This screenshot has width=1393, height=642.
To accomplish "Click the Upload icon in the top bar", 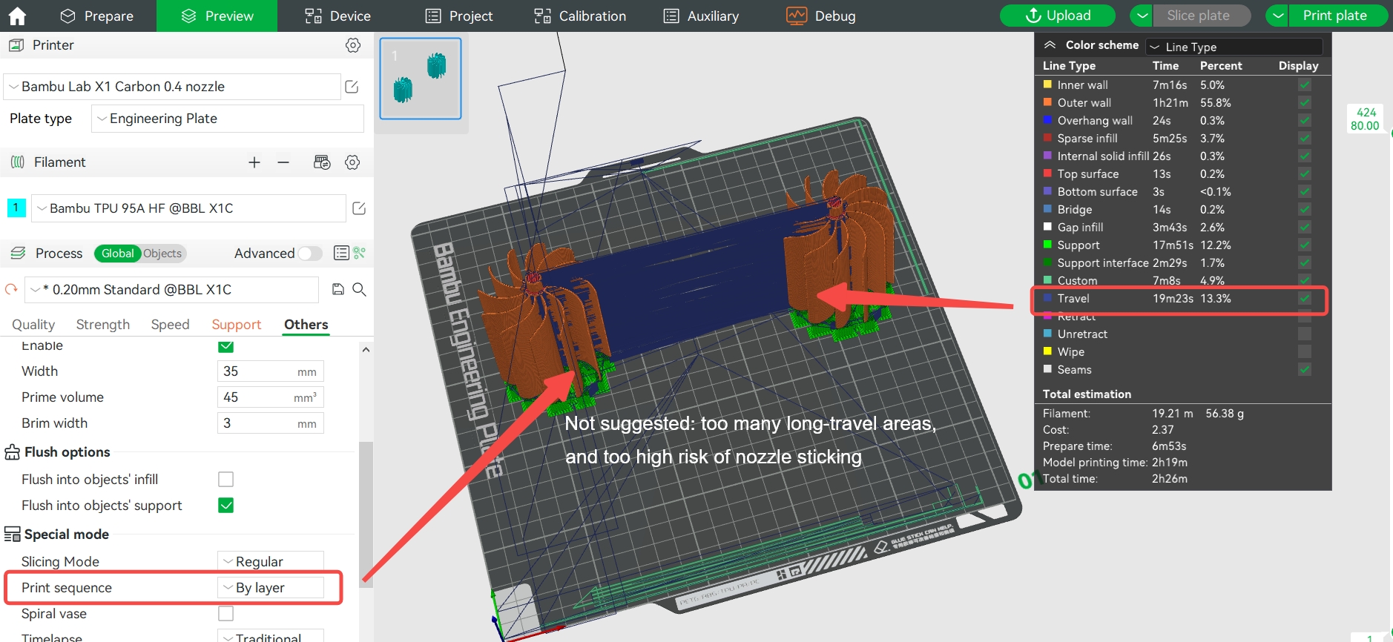I will click(1033, 16).
